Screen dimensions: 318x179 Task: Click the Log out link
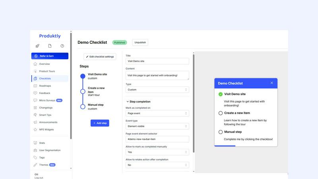click(39, 177)
